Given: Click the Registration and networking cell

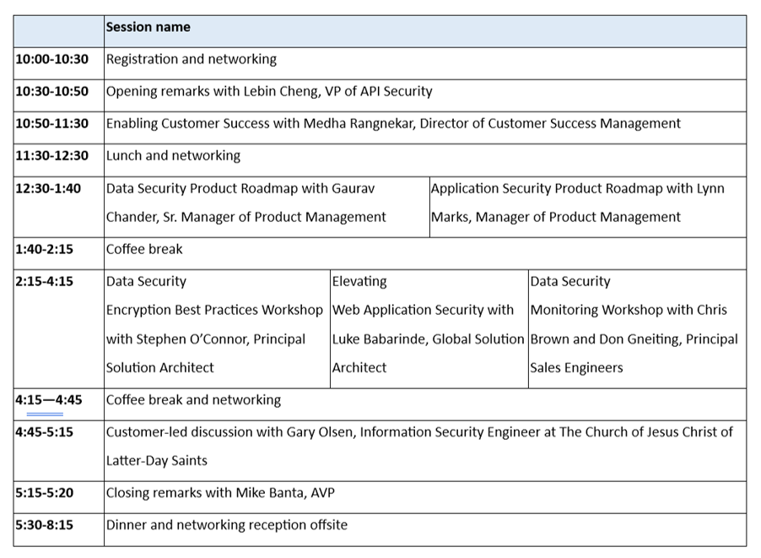Looking at the screenshot, I should coord(192,60).
